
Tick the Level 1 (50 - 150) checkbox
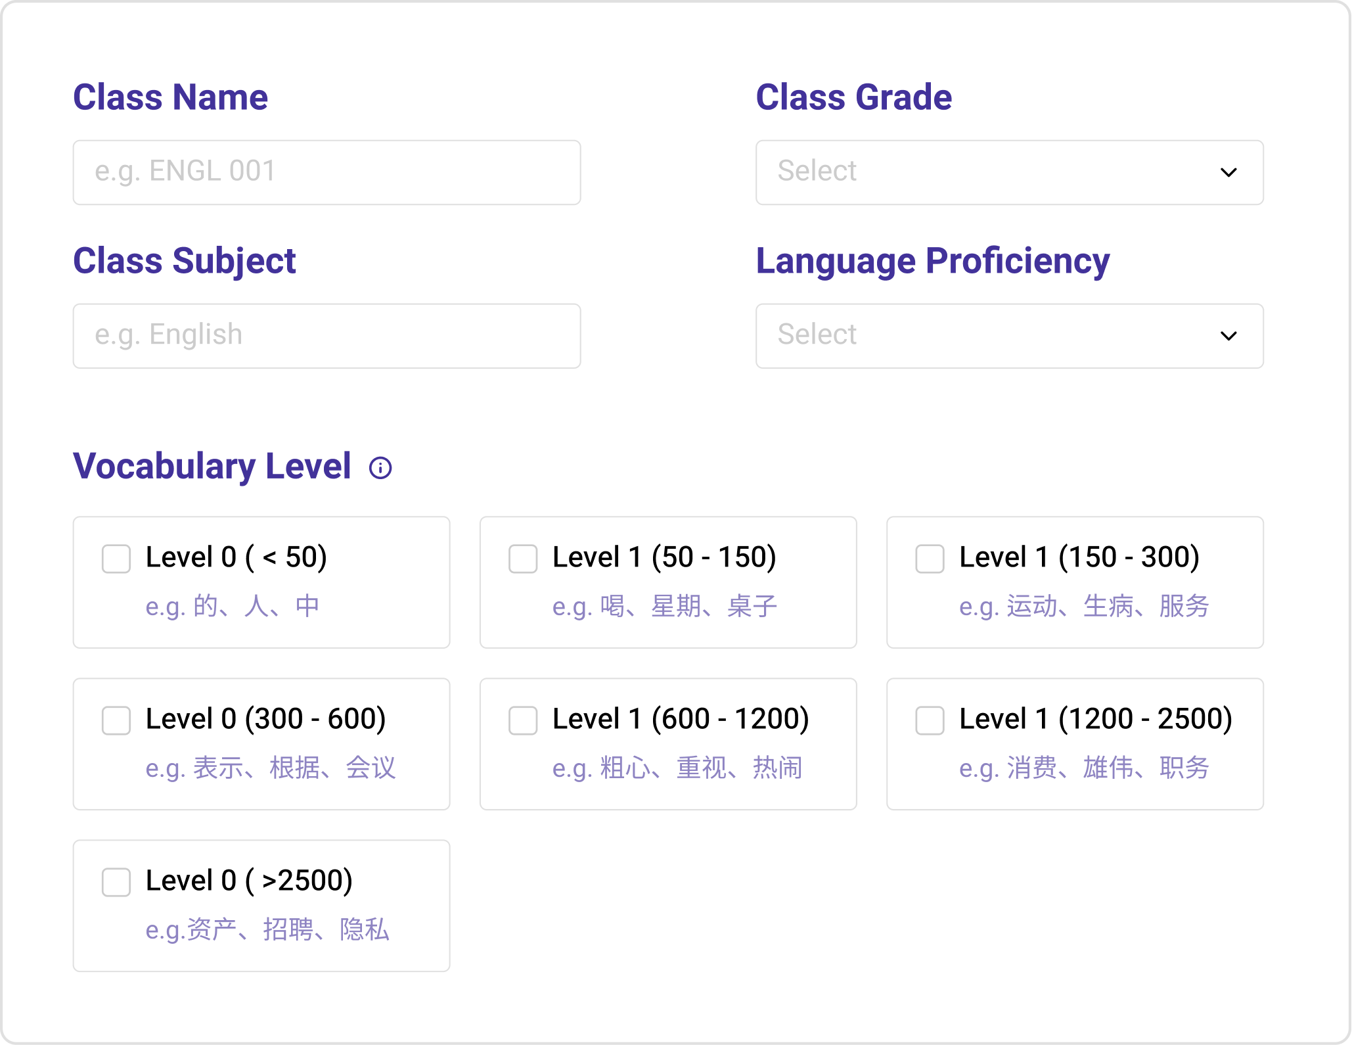tap(523, 559)
